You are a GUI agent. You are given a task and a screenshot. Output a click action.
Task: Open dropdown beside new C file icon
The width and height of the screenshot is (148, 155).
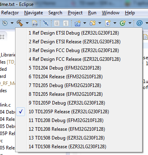tap(115, 23)
